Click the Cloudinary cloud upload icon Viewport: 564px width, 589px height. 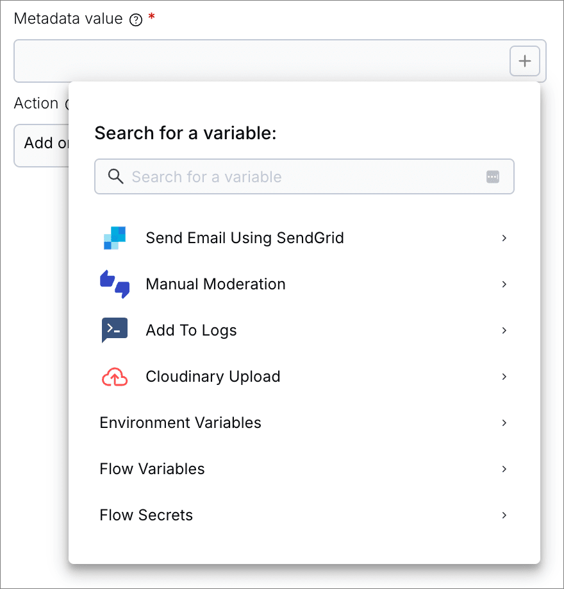(x=115, y=377)
